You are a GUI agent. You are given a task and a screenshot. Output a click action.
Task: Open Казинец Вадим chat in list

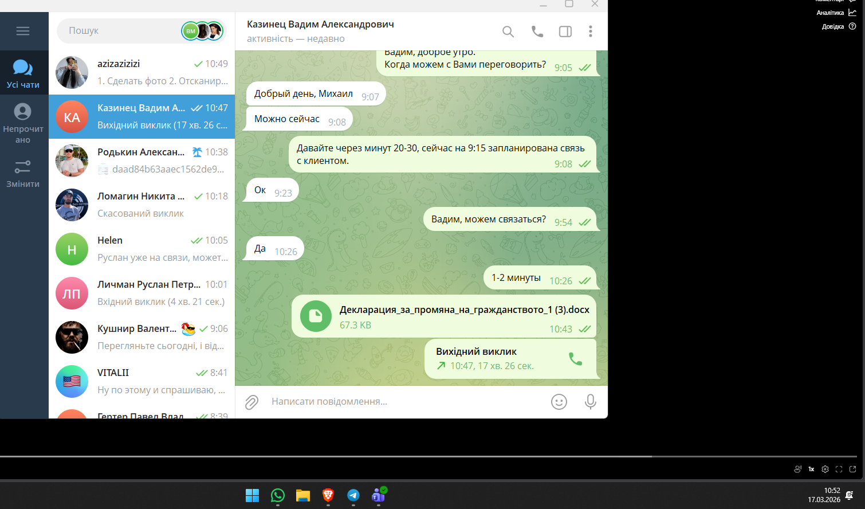(141, 116)
